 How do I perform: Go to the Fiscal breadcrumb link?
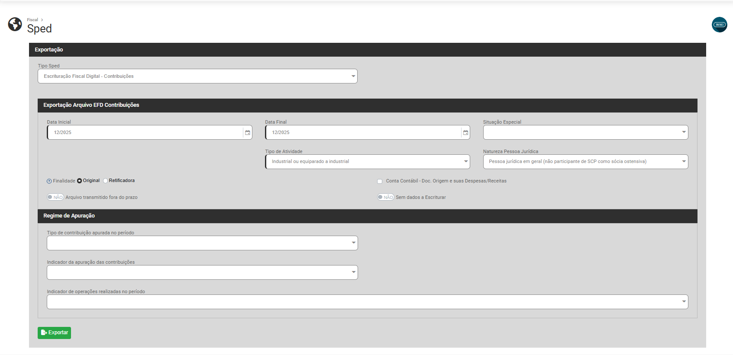coord(32,20)
